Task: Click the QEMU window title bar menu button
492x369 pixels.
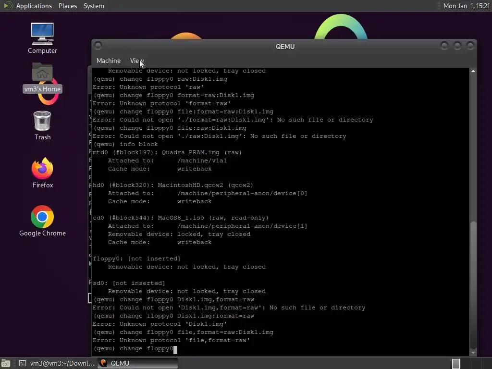Action: (x=98, y=46)
